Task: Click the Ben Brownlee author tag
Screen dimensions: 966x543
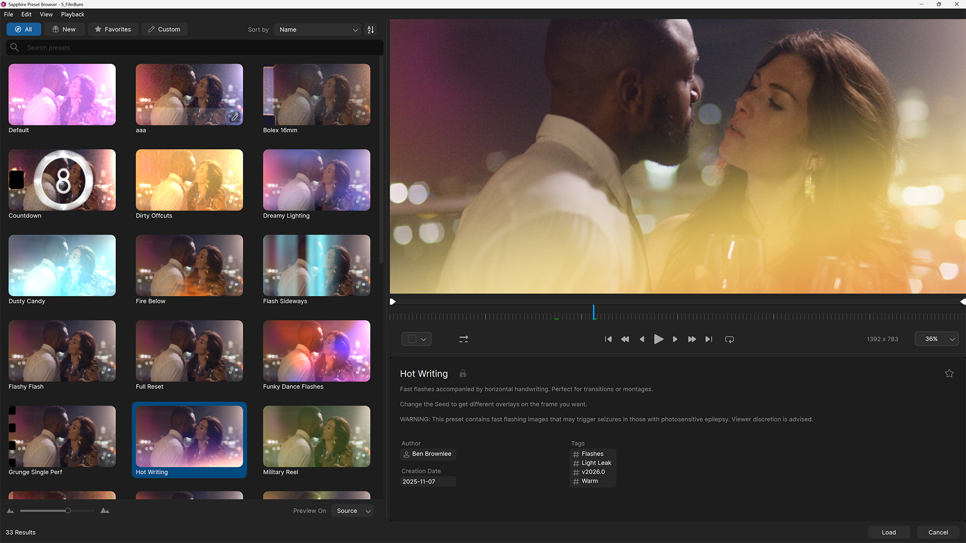Action: click(428, 454)
